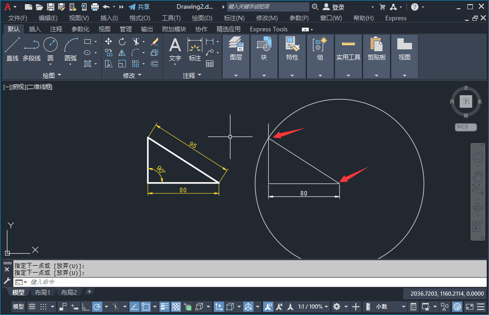Viewport: 489px width, 315px height.
Task: Toggle ortho mode in the status bar
Action: [86, 307]
